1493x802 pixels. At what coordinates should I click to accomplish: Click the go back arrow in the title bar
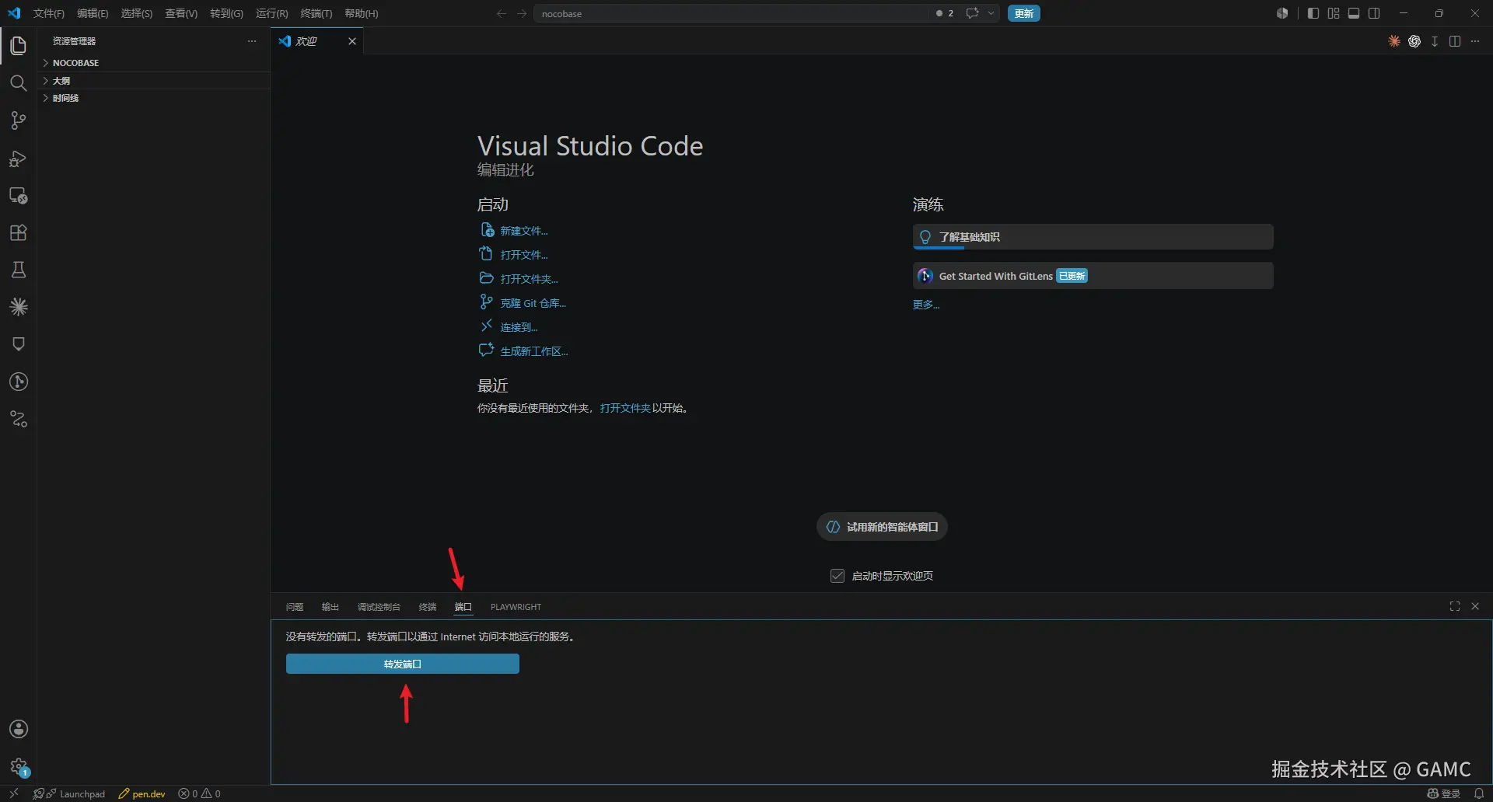502,13
